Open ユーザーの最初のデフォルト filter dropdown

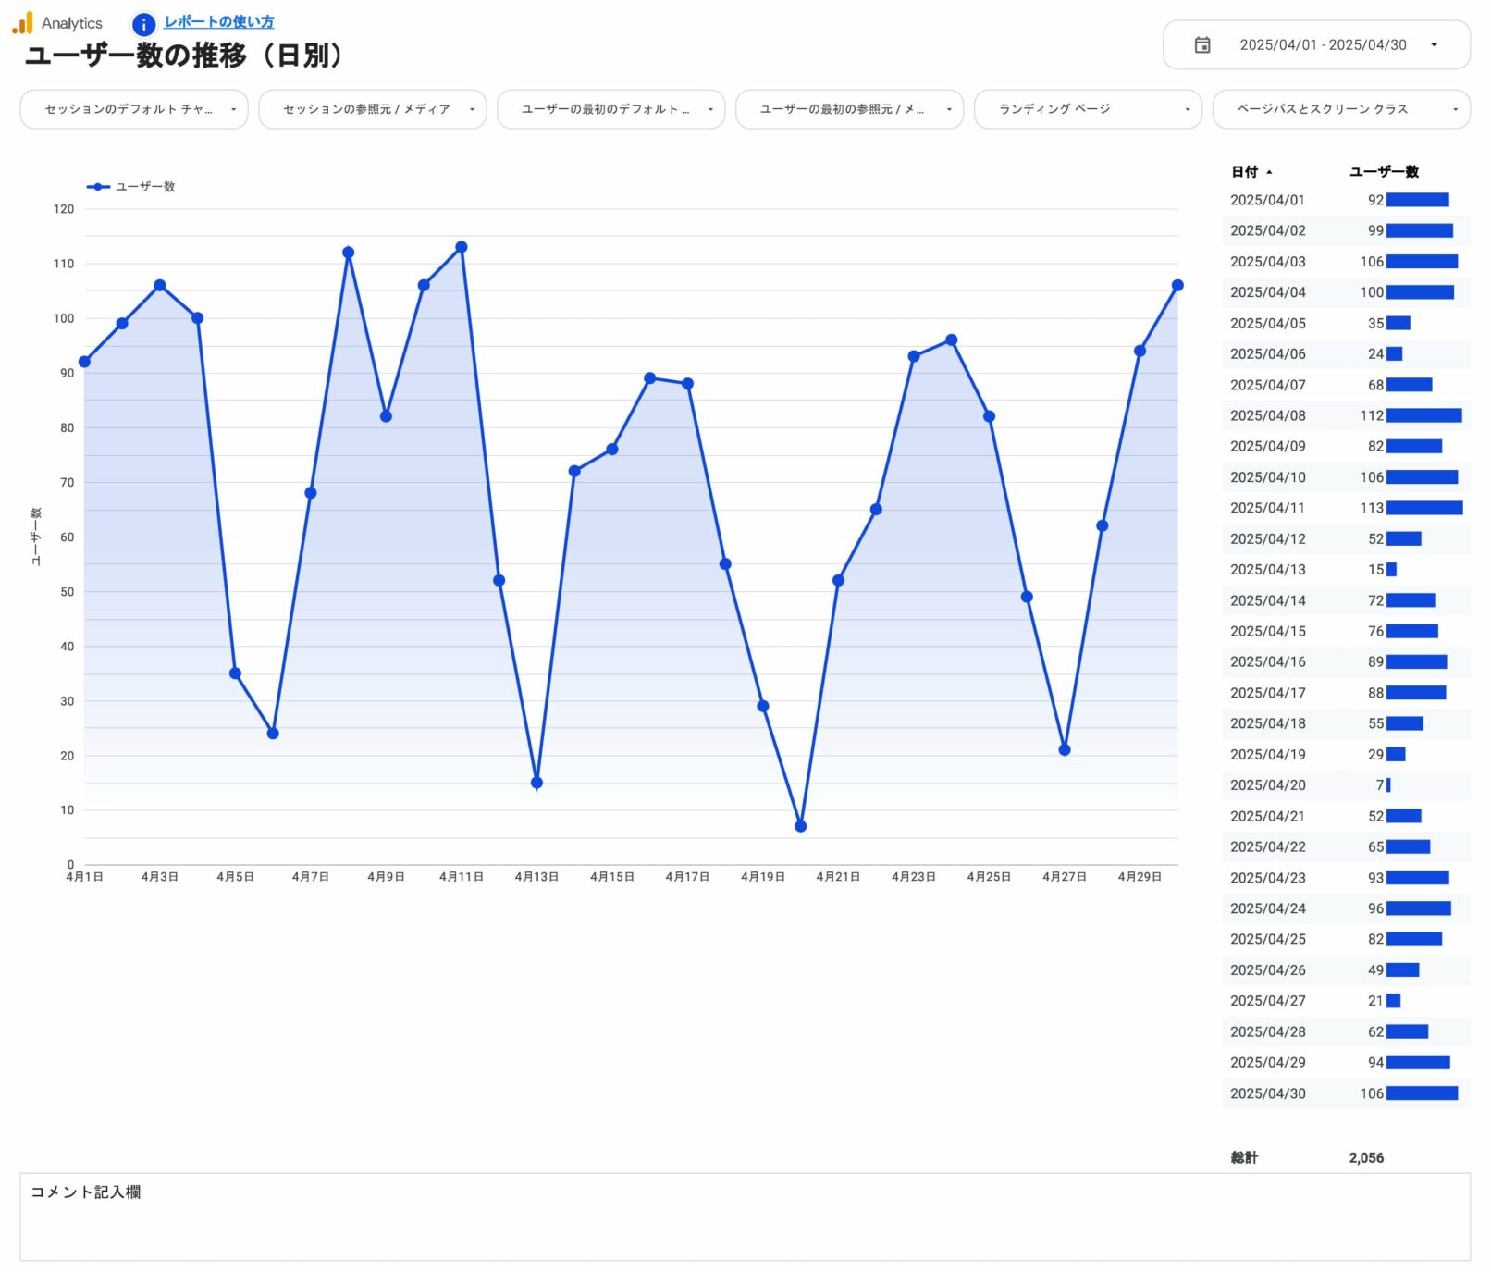pyautogui.click(x=610, y=109)
